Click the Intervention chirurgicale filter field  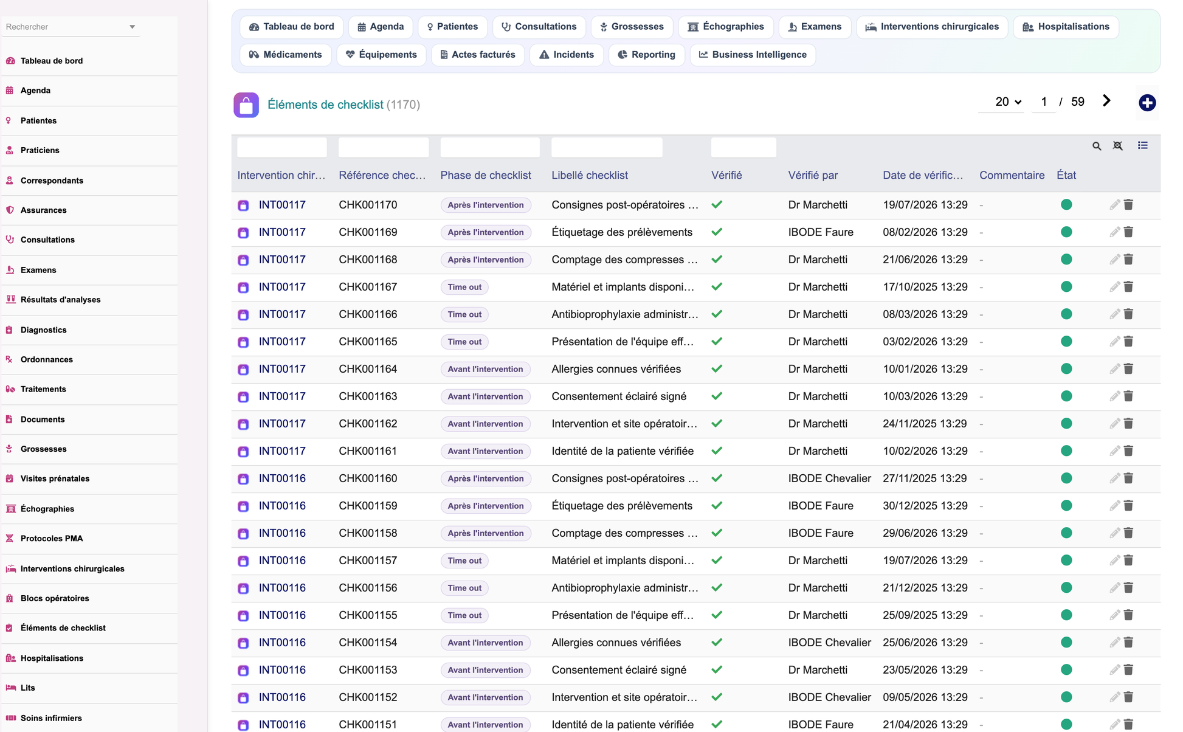coord(282,147)
